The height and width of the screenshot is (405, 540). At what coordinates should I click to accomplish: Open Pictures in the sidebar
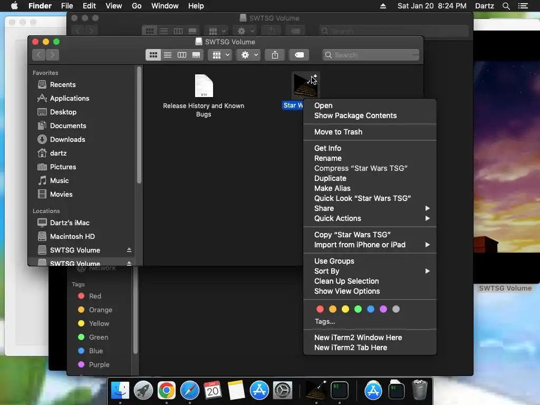pyautogui.click(x=63, y=167)
